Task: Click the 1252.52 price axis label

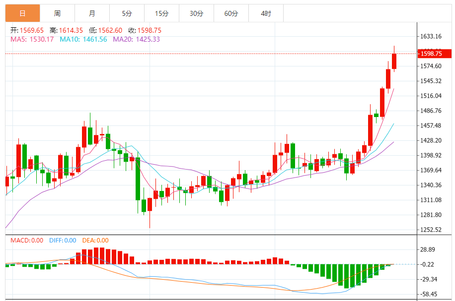Action: click(431, 230)
